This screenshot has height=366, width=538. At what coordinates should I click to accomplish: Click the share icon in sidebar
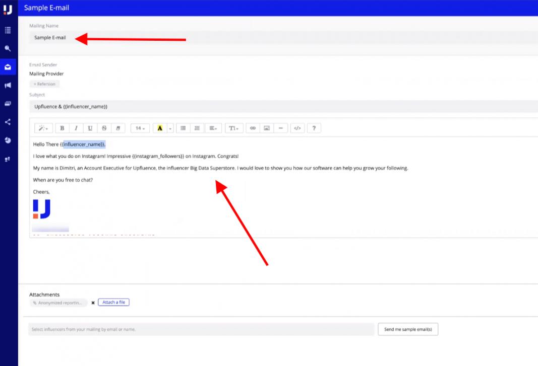click(x=8, y=122)
